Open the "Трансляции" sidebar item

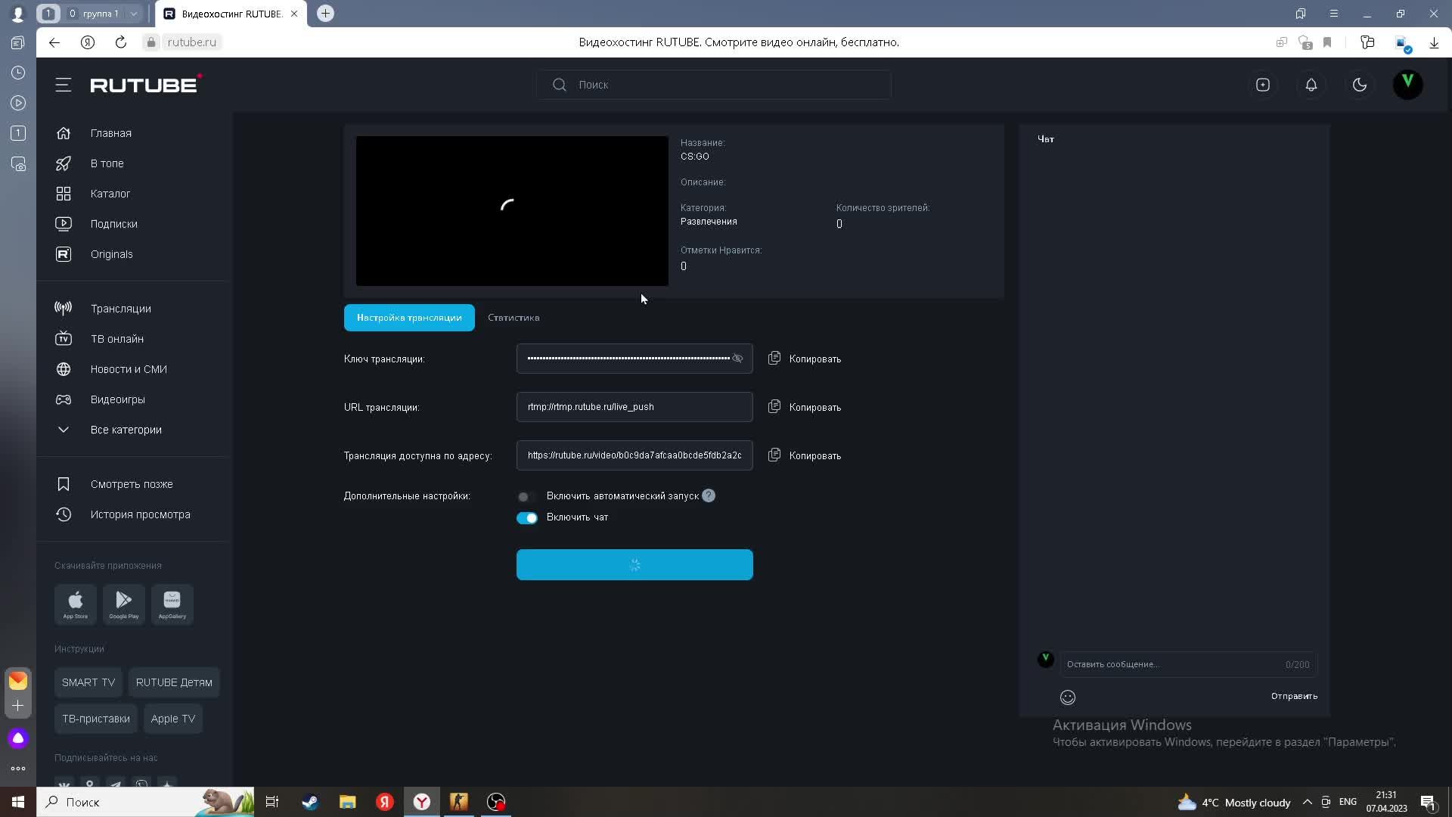click(120, 309)
